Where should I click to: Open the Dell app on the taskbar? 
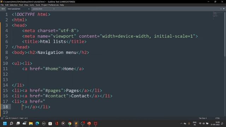(x=44, y=123)
